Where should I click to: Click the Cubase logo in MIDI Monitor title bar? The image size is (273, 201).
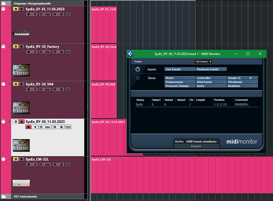[x=130, y=54]
